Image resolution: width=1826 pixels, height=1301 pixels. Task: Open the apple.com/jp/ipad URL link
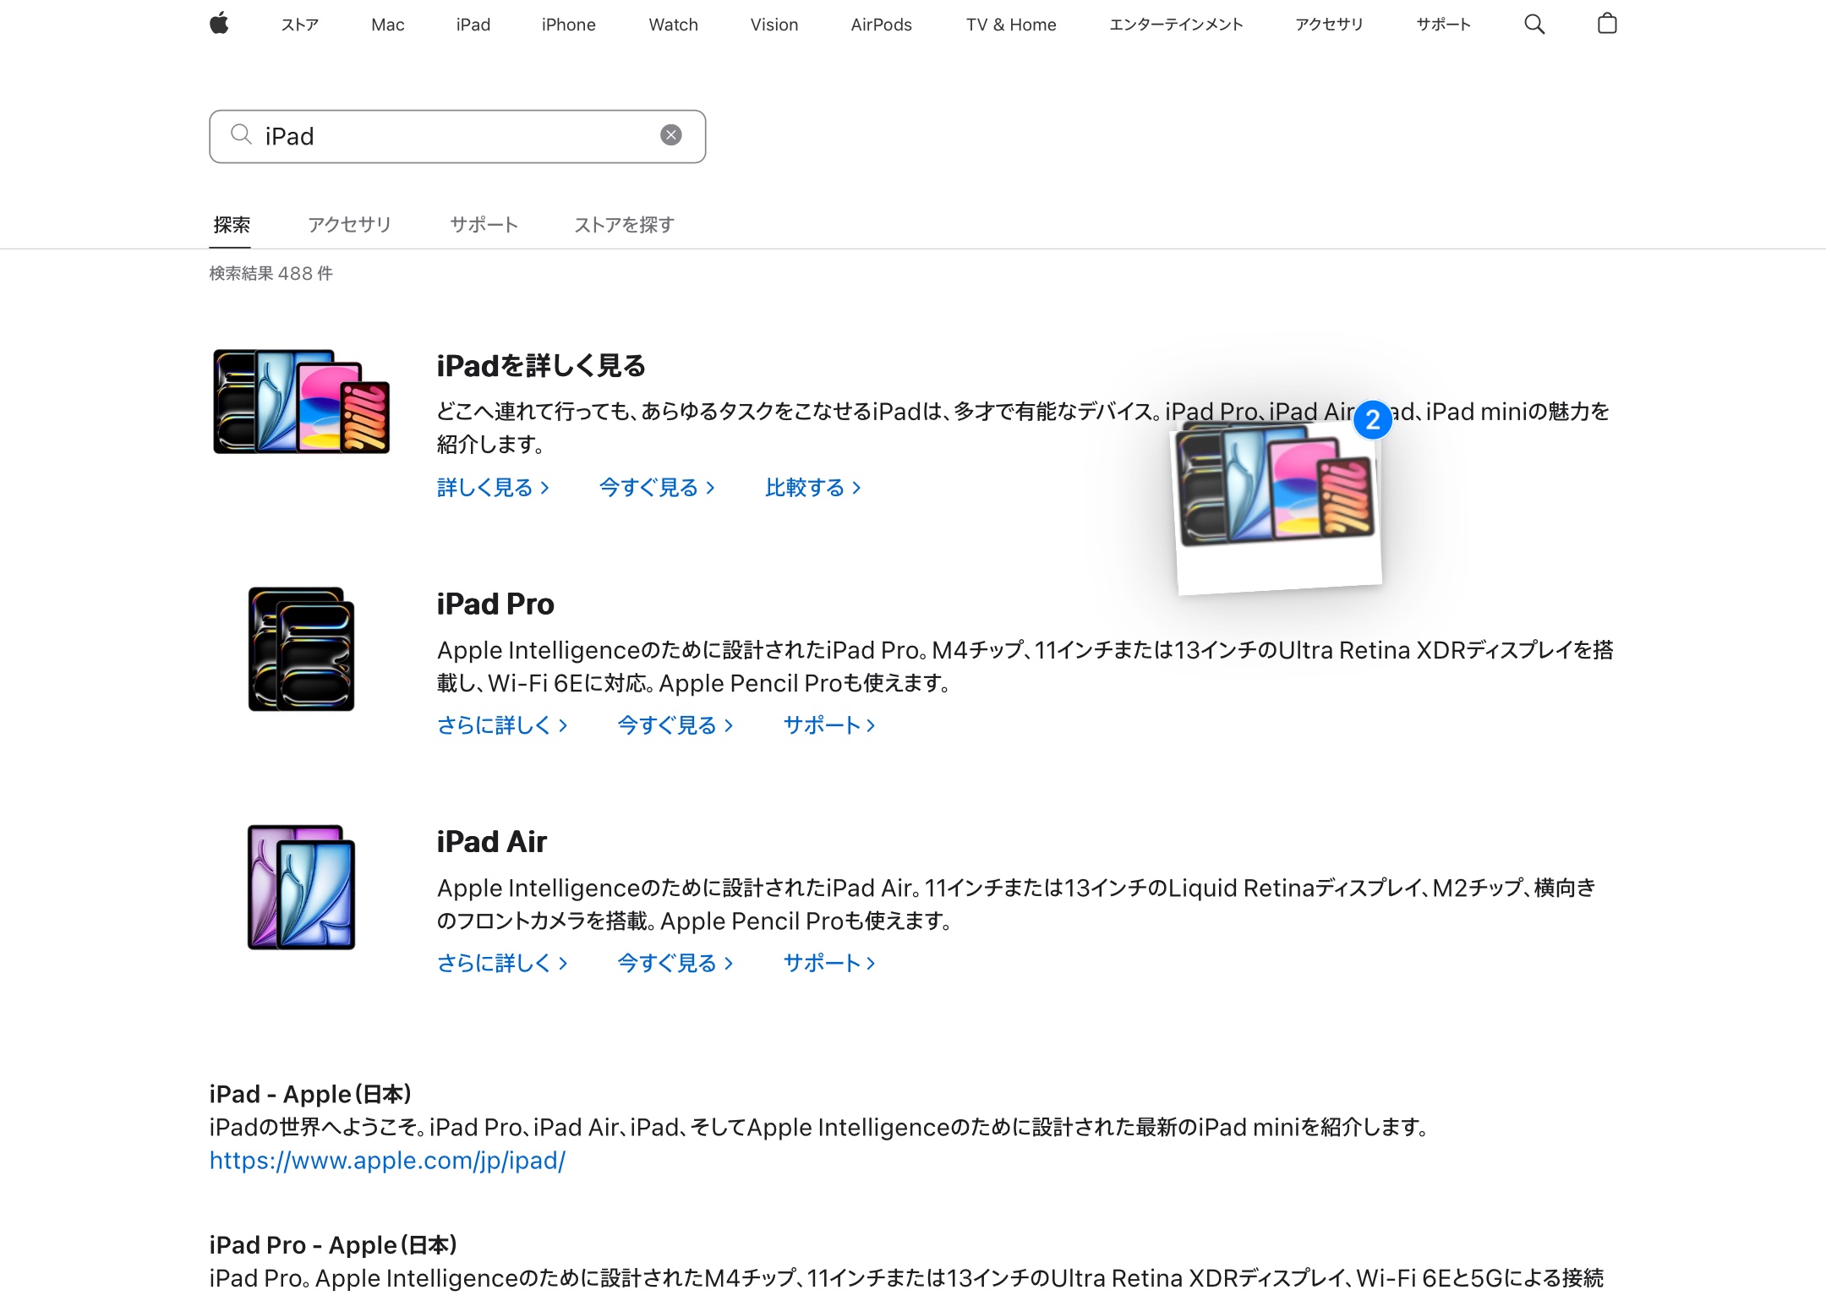tap(387, 1161)
